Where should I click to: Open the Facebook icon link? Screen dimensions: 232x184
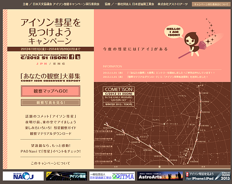click(71, 57)
